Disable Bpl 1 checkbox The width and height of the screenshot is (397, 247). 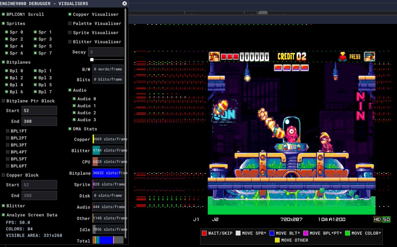point(35,71)
